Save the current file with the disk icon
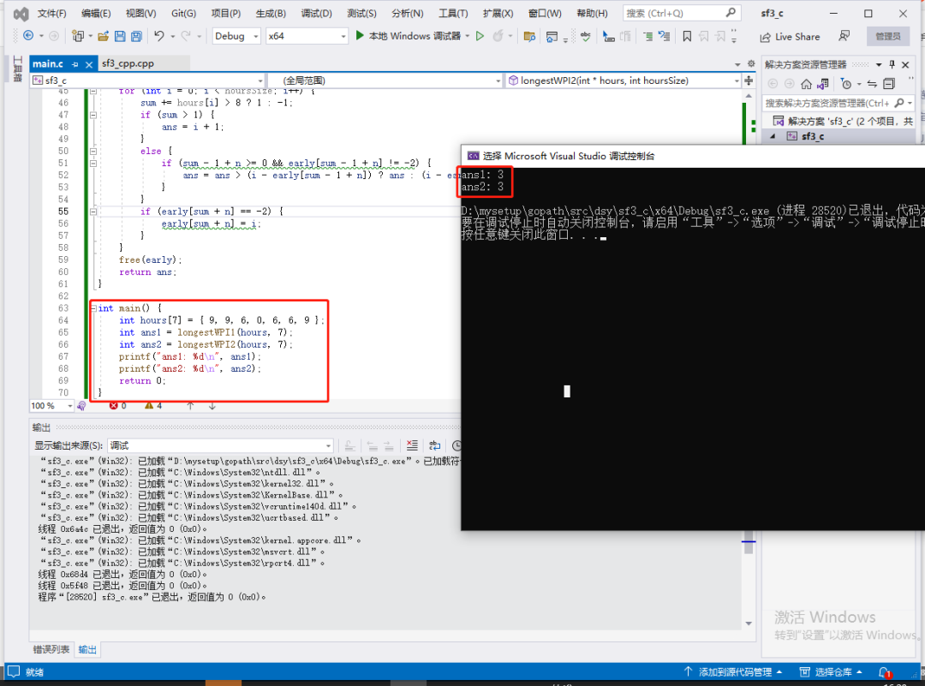 pyautogui.click(x=120, y=36)
